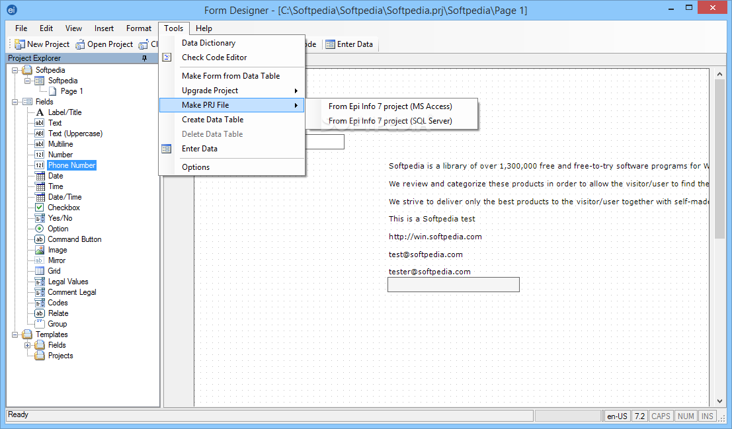Click the Multiline field icon
The height and width of the screenshot is (429, 732).
click(40, 144)
